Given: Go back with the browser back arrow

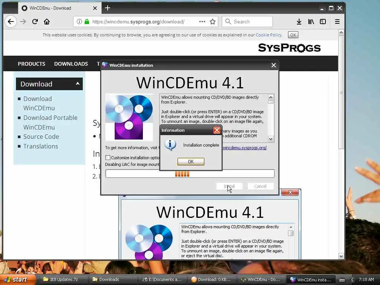Looking at the screenshot, I should pyautogui.click(x=11, y=22).
